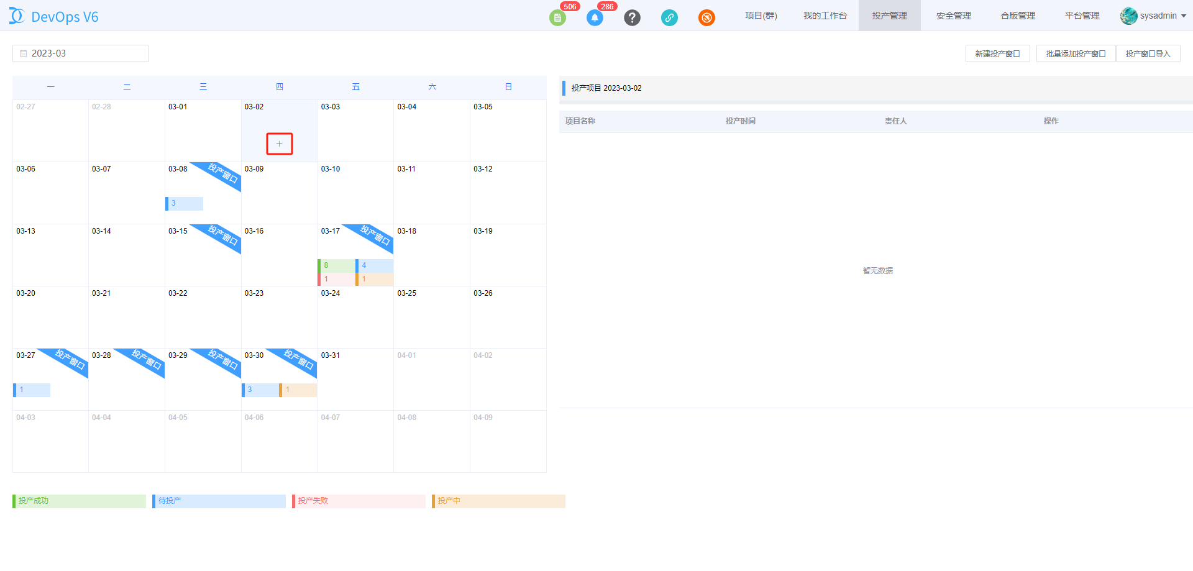
Task: Open the 2023-03 month picker
Action: point(81,53)
